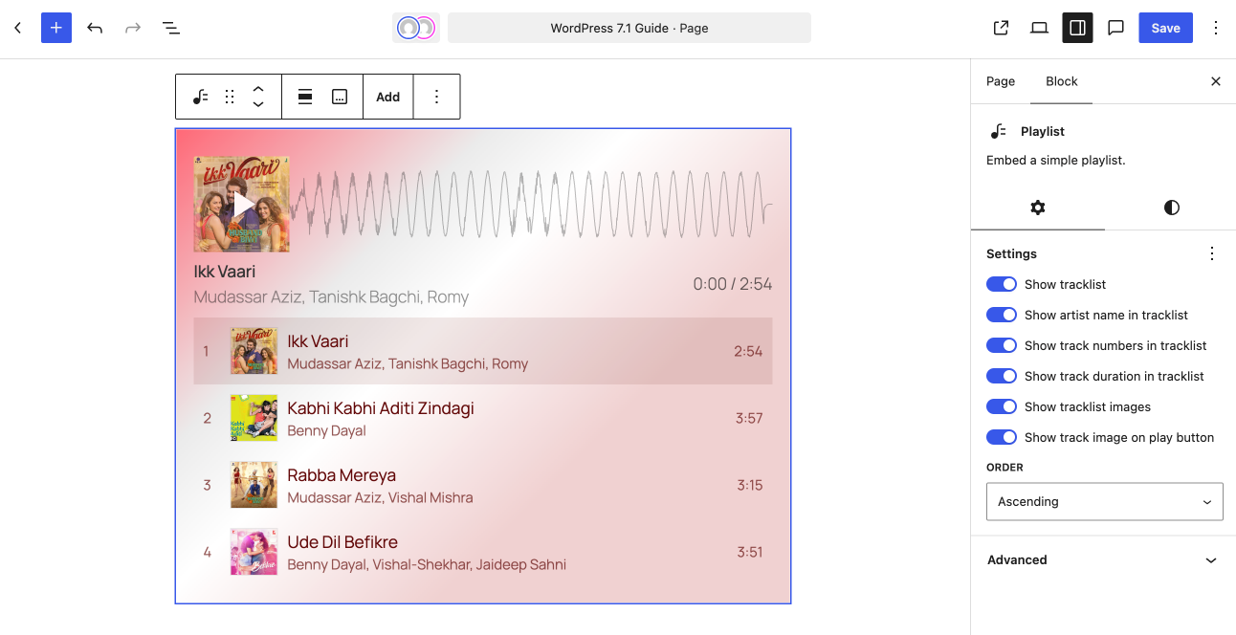View page in new tab icon
Viewport: 1236px width, 635px height.
pos(1001,28)
